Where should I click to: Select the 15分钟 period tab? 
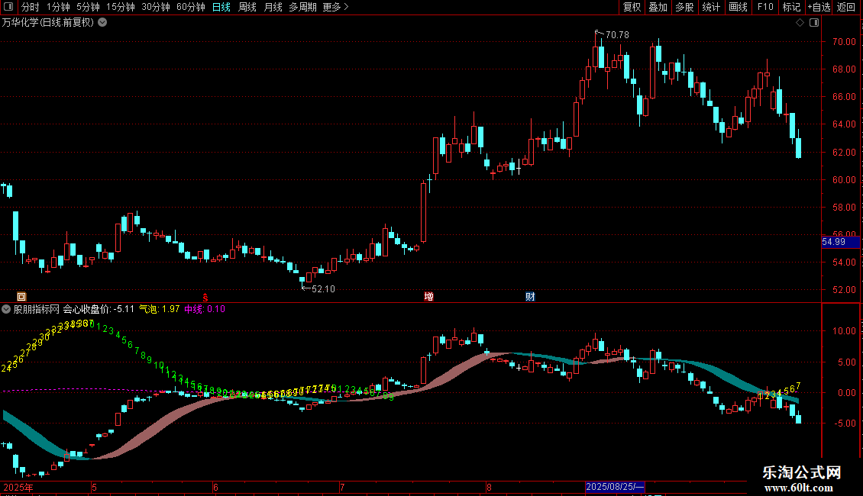click(x=121, y=7)
